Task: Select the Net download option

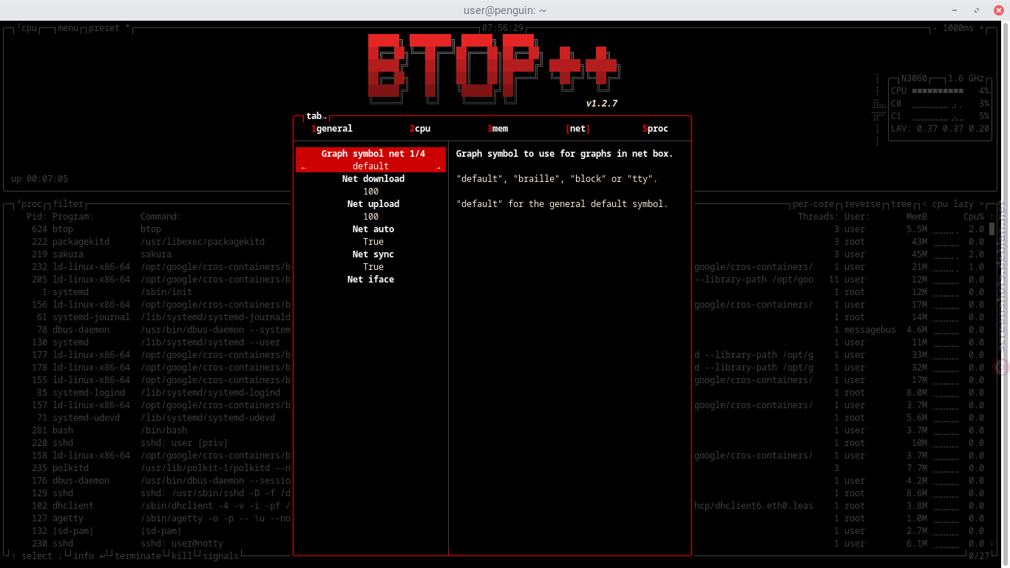Action: click(373, 179)
